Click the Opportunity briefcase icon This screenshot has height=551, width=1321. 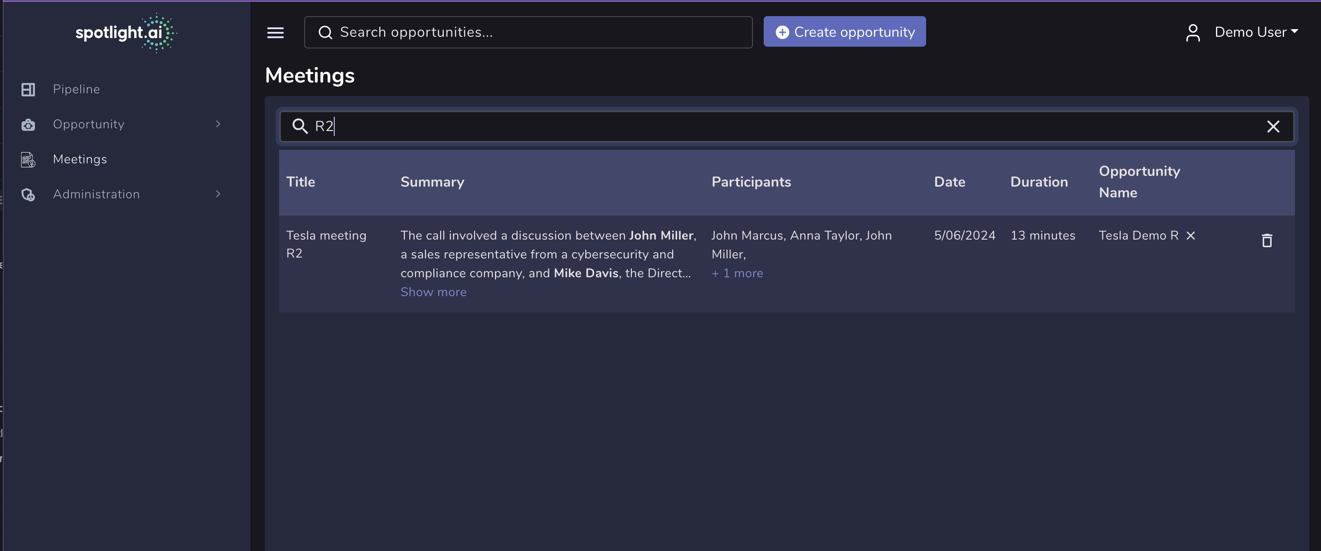[28, 125]
